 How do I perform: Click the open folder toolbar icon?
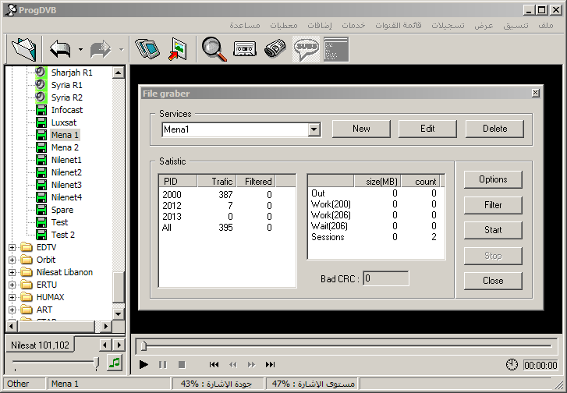(25, 49)
